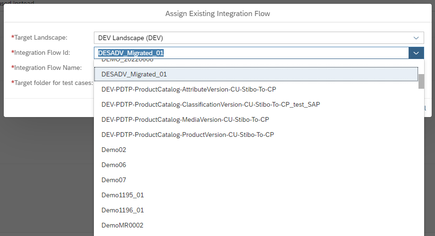Click the dropdown list scrollbar thumb
The image size is (435, 236).
(421, 81)
